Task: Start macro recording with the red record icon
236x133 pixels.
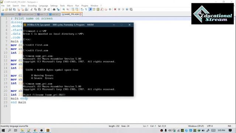Action: 115,9
